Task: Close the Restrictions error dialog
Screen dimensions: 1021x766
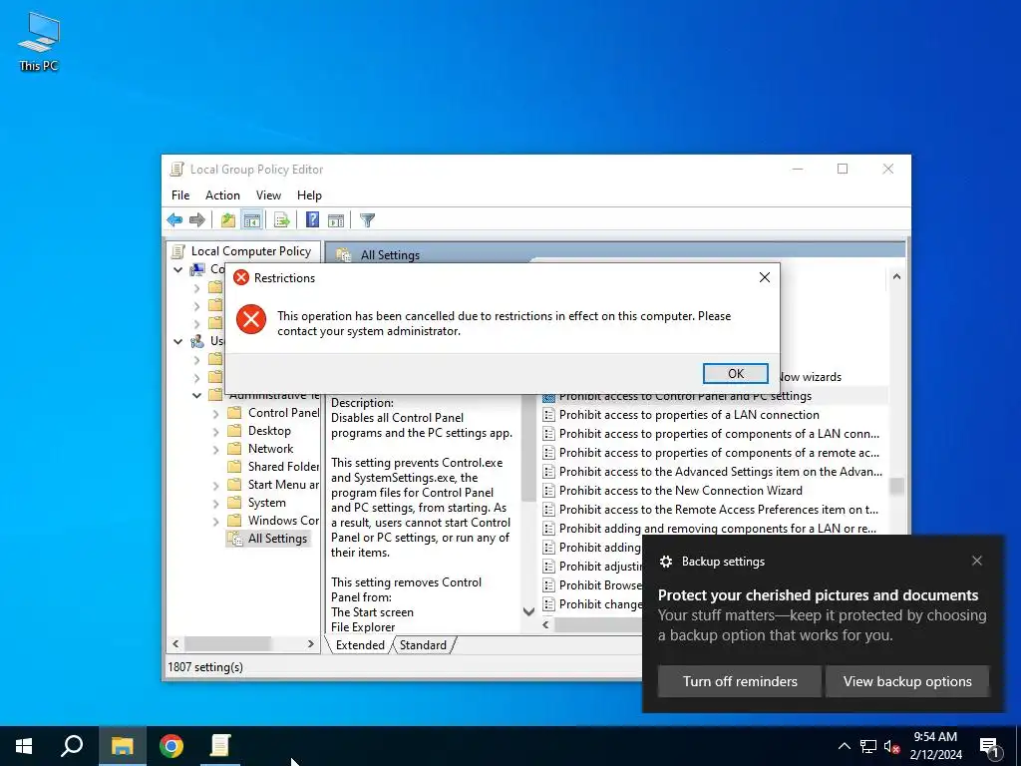Action: click(x=765, y=277)
